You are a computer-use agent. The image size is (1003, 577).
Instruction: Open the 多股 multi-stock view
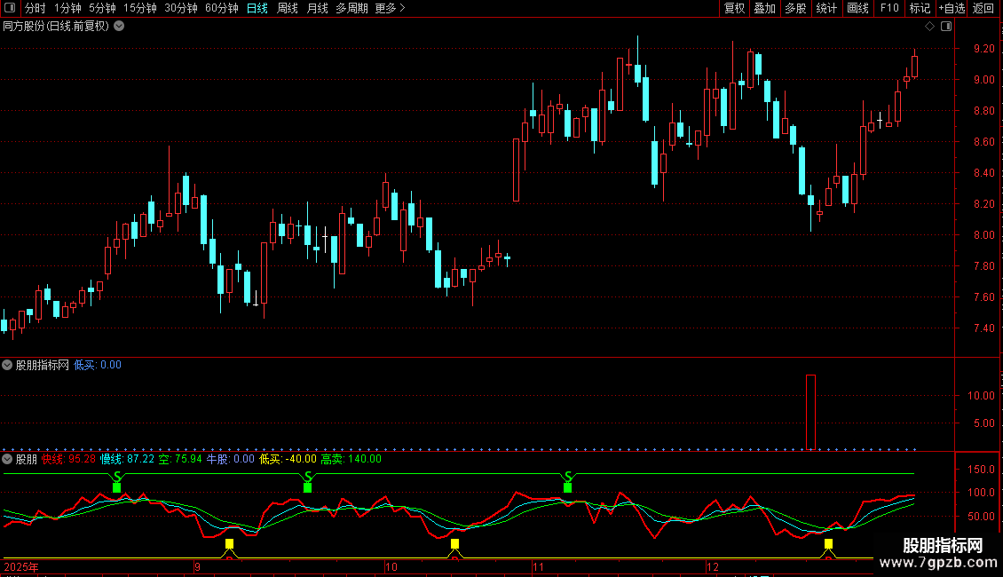point(795,8)
